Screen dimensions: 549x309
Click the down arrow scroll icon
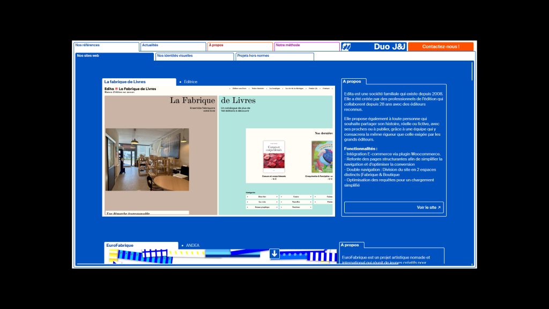pyautogui.click(x=274, y=254)
